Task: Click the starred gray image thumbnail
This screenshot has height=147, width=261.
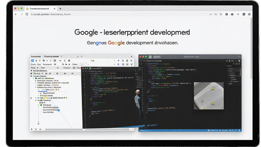Action: (209, 96)
